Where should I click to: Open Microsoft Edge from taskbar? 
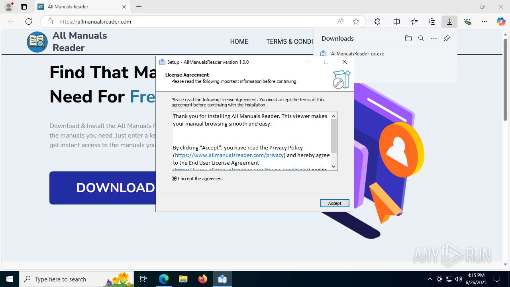164,279
